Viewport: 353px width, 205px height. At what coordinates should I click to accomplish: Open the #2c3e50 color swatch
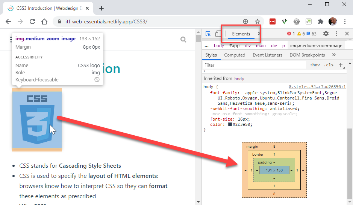pyautogui.click(x=230, y=124)
